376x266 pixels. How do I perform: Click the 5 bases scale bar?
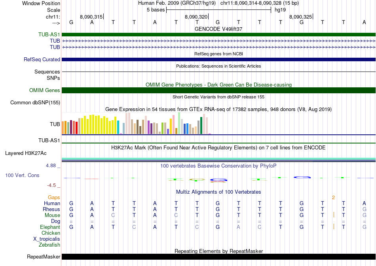point(218,10)
